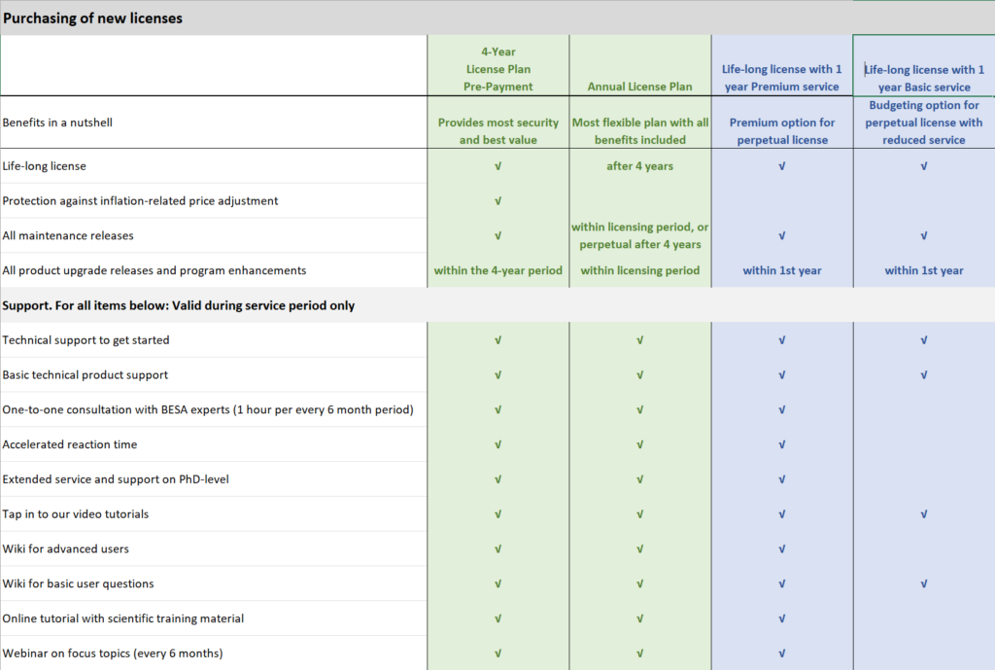Click the checkmark for BESA expert consultation under Annual plan

(x=639, y=409)
